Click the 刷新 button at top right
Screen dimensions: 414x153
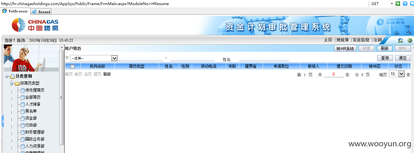click(x=385, y=49)
